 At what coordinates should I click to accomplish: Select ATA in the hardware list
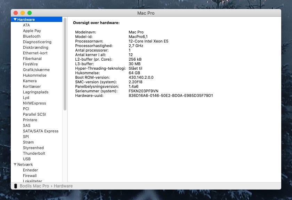[x=26, y=25]
